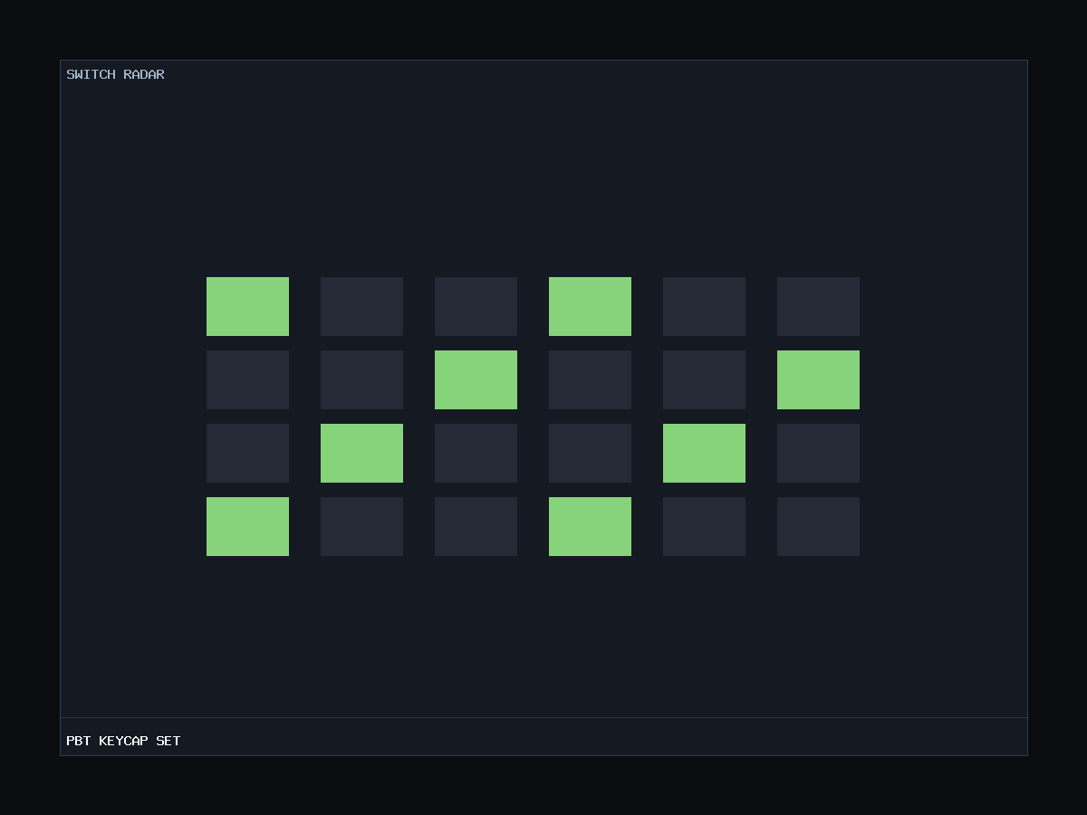Screen dimensions: 1087x815
Task: Activate the dark cell in row one, column two
Action: [361, 306]
